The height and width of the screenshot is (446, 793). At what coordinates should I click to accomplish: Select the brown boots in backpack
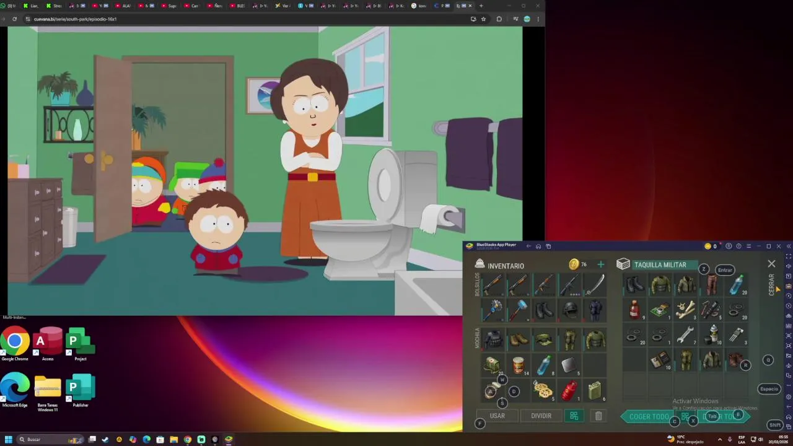pos(519,339)
